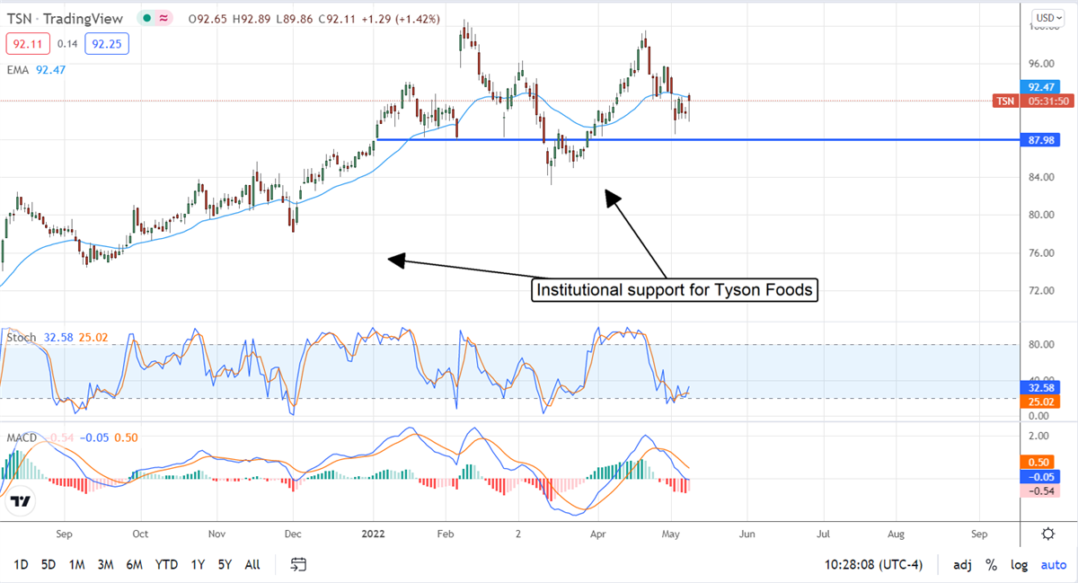Viewport: 1078px width, 583px height.
Task: Select the YTD time range
Action: (166, 565)
